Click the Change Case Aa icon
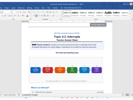The height and width of the screenshot is (100, 133). pyautogui.click(x=24, y=12)
